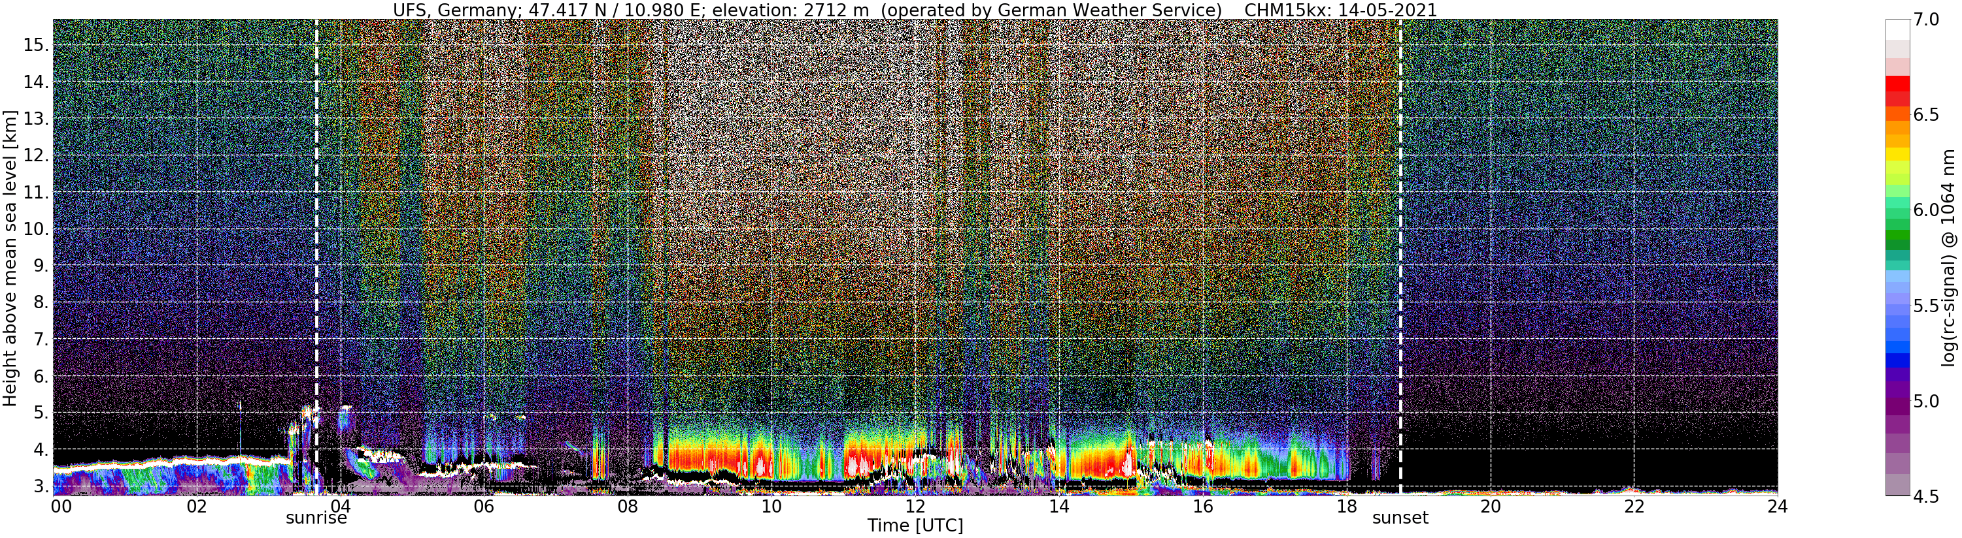
Task: Click the '7.0' colorbar tick label
Action: pos(1926,20)
